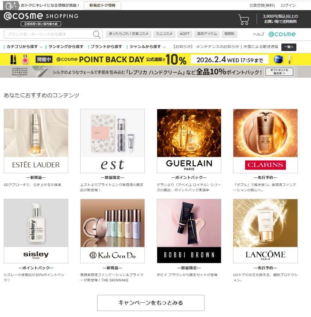311x317 pixels.
Task: Focus the brand keyword search field
Action: pyautogui.click(x=48, y=34)
